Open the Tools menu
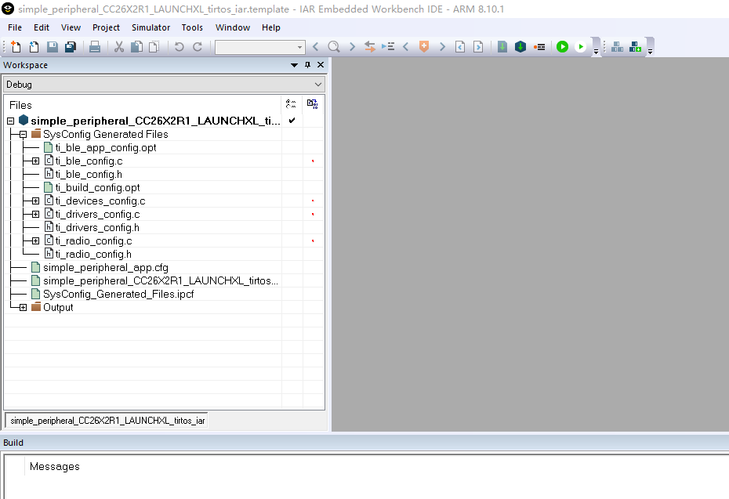Image resolution: width=729 pixels, height=499 pixels. 192,27
